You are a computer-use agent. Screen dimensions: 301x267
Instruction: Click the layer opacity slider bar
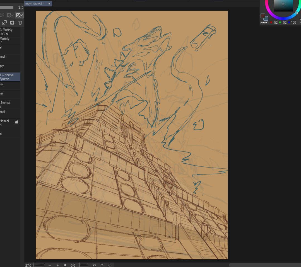point(7,8)
